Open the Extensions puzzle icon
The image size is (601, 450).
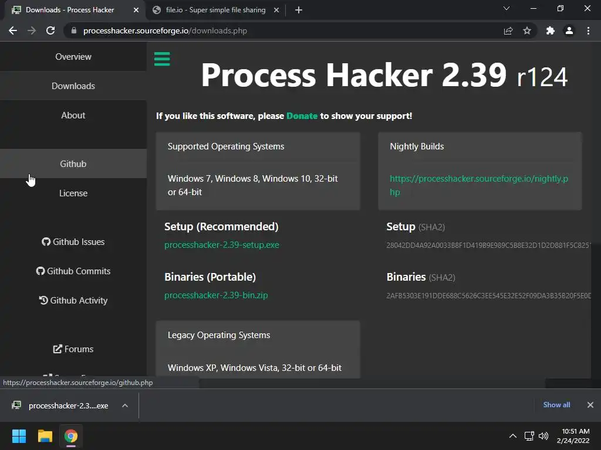551,30
